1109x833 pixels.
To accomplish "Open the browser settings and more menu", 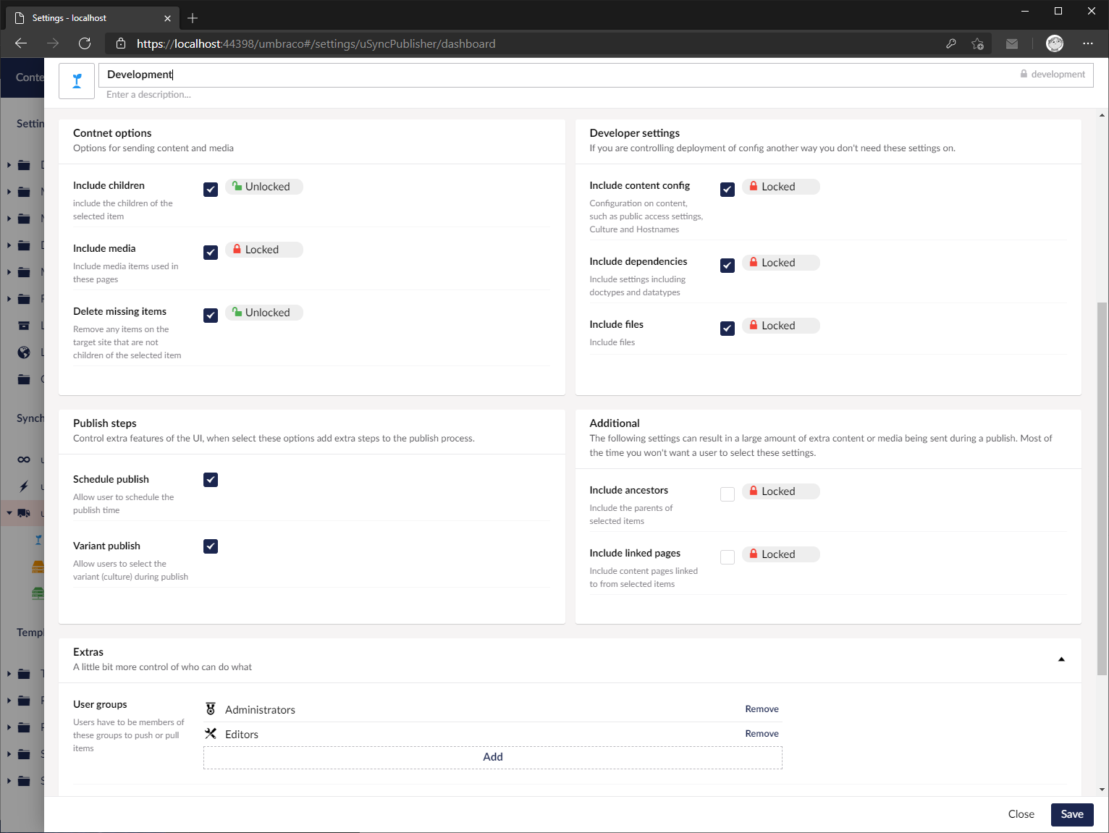I will 1087,43.
